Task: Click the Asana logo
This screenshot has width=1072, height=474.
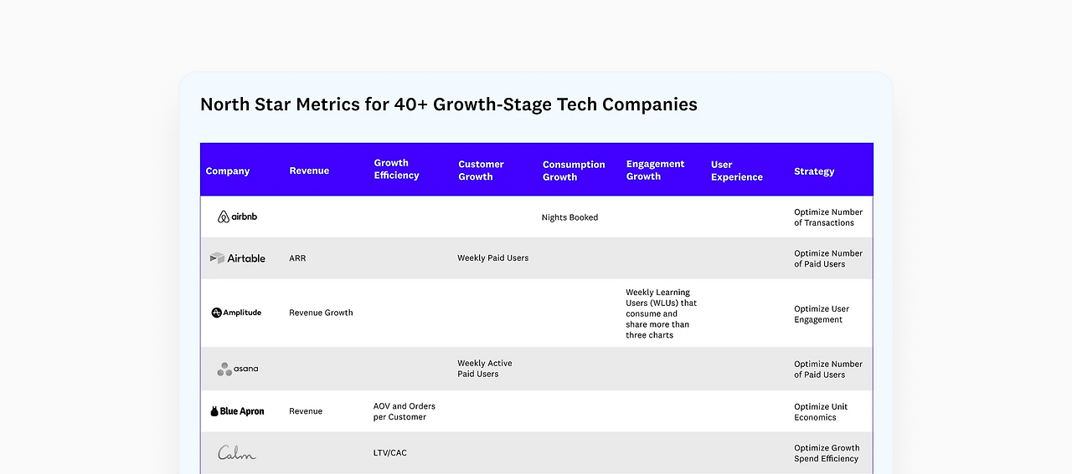Action: pyautogui.click(x=237, y=369)
